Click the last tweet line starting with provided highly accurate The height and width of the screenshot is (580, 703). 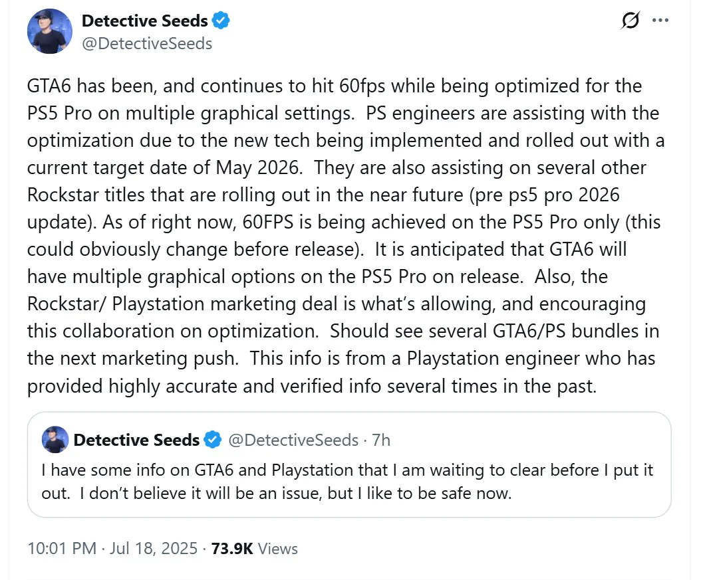[311, 386]
